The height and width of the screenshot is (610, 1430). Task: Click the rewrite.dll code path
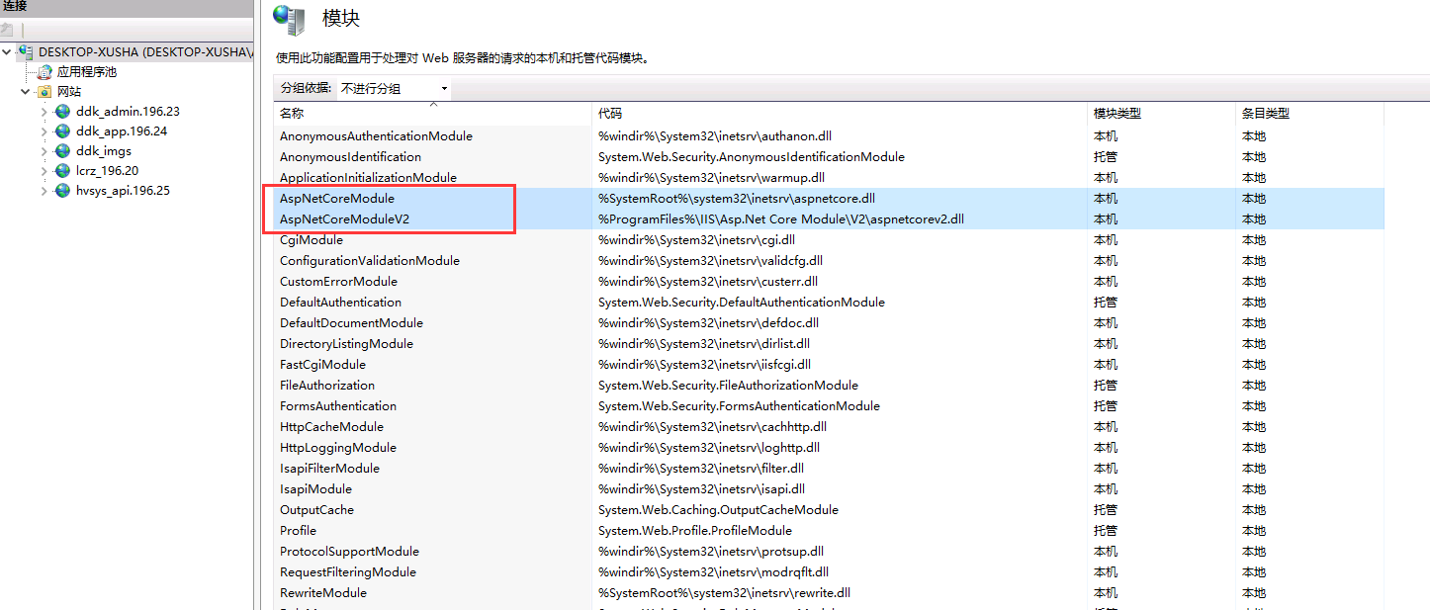point(725,593)
